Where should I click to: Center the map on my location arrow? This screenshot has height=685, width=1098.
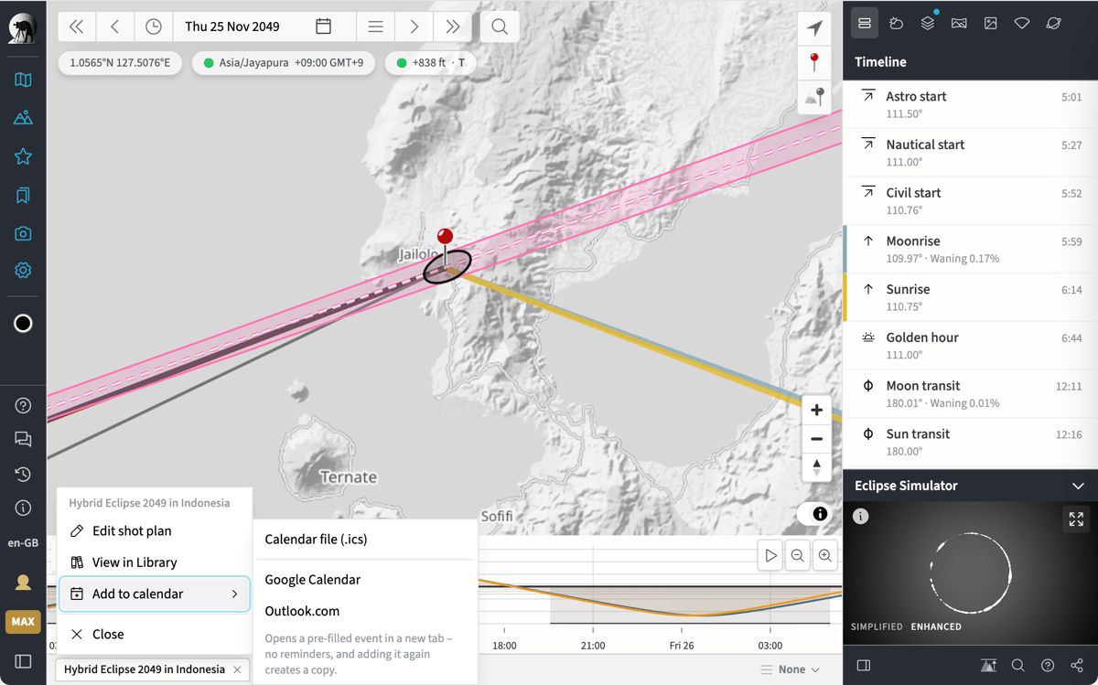814,28
